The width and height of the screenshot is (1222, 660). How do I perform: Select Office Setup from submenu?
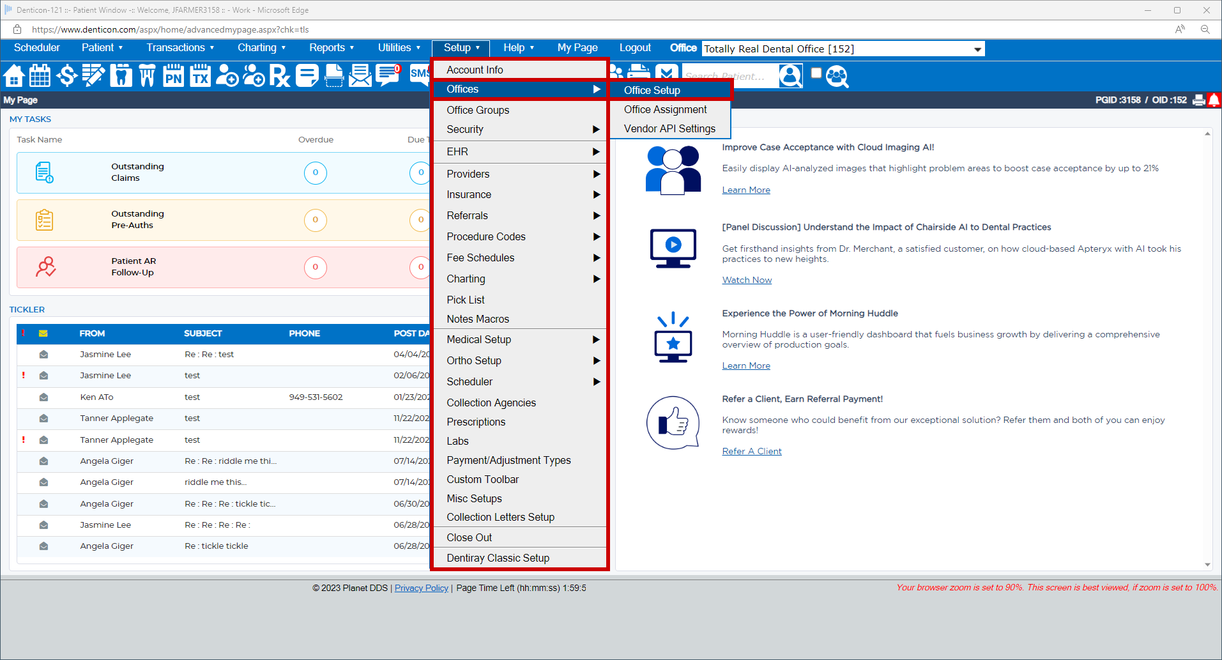tap(652, 91)
